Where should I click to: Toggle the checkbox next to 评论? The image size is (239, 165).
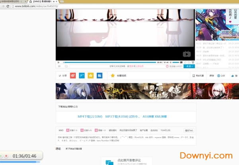(x=66, y=149)
